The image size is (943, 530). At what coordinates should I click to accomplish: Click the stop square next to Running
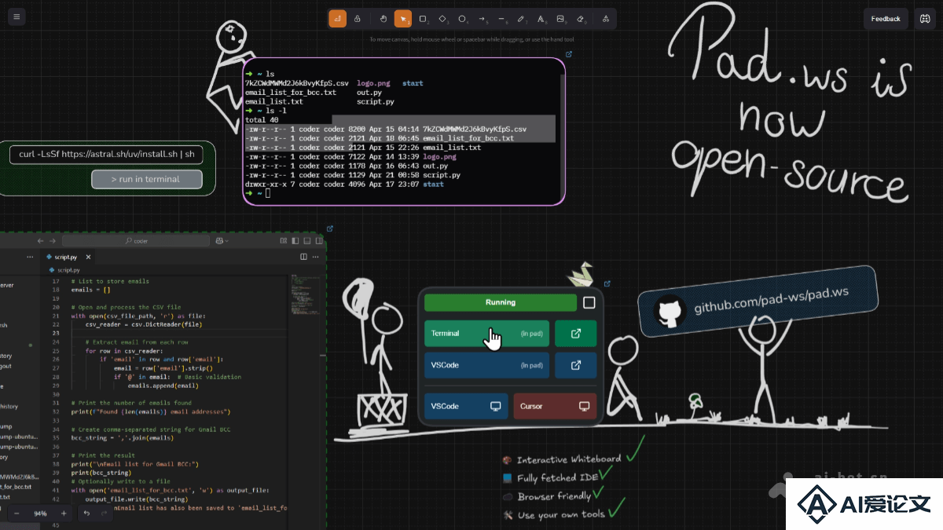589,302
